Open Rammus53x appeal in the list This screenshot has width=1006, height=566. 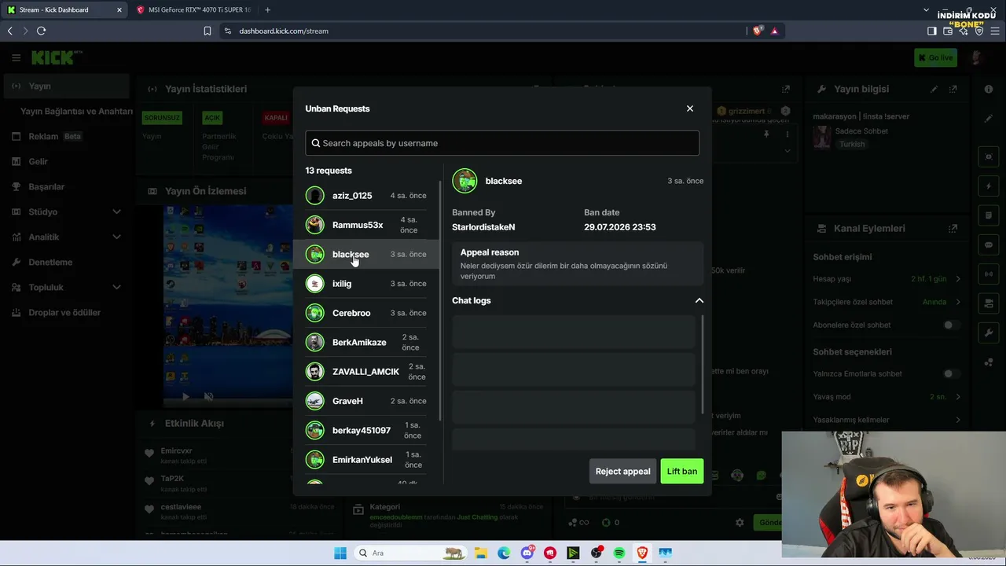[366, 225]
